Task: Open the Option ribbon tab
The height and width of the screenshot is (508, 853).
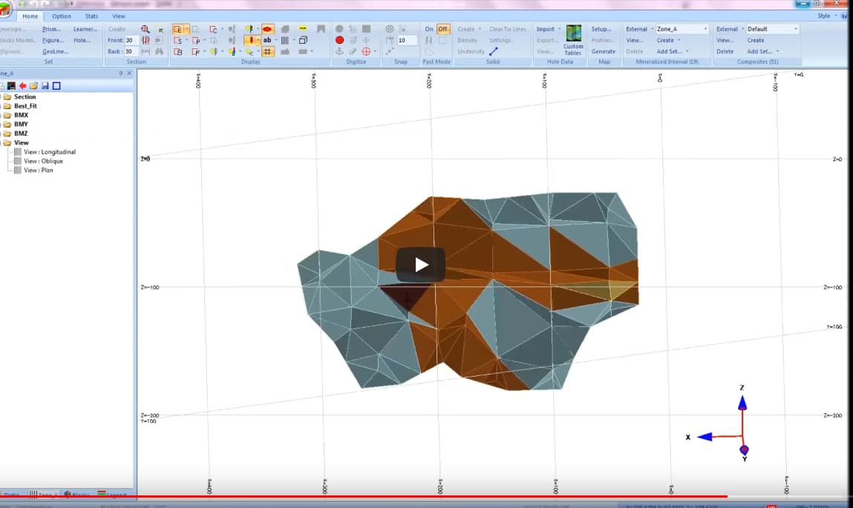Action: click(62, 16)
